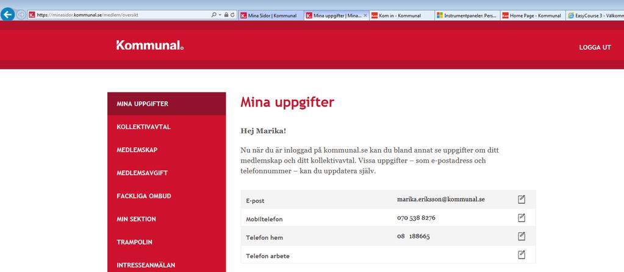Click the email marika.eriksson@kommunal.se

[x=441, y=200]
